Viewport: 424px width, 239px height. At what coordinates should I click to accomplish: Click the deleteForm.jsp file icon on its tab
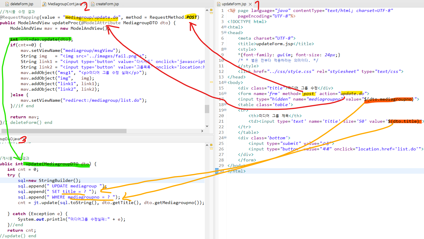pos(7,4)
